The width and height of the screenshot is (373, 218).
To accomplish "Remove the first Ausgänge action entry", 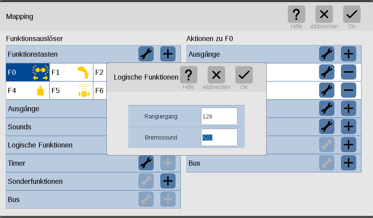I will point(349,72).
